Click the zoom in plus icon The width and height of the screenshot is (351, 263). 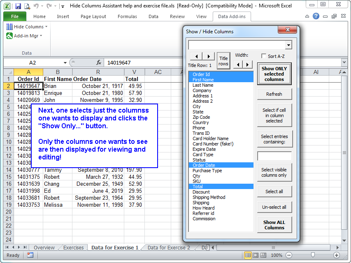tap(337, 255)
